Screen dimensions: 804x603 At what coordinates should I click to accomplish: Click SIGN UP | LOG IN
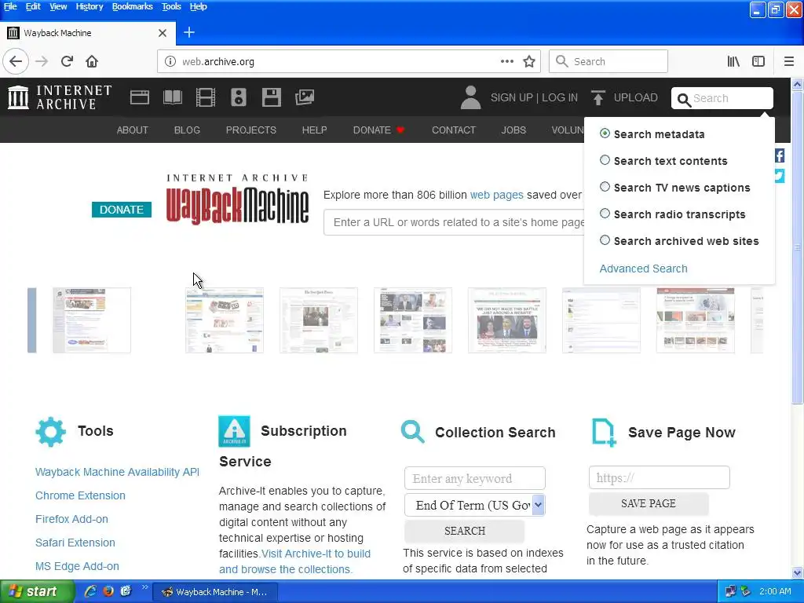click(534, 97)
